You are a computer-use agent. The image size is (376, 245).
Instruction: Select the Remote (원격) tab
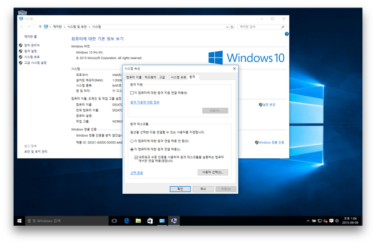pyautogui.click(x=193, y=77)
